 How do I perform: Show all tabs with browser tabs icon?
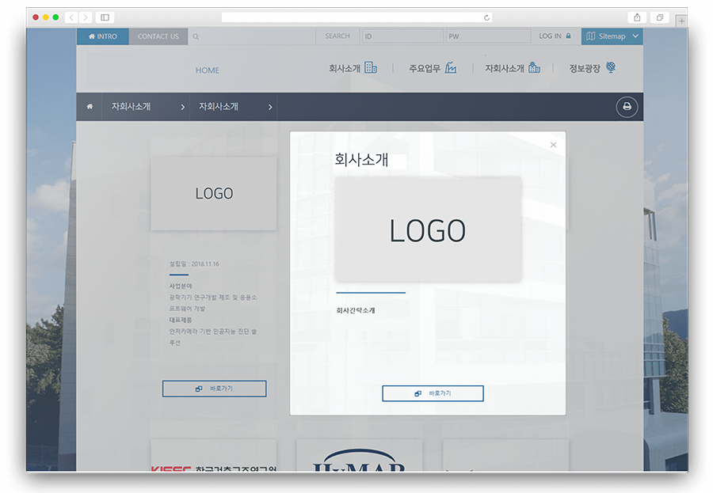pyautogui.click(x=660, y=17)
